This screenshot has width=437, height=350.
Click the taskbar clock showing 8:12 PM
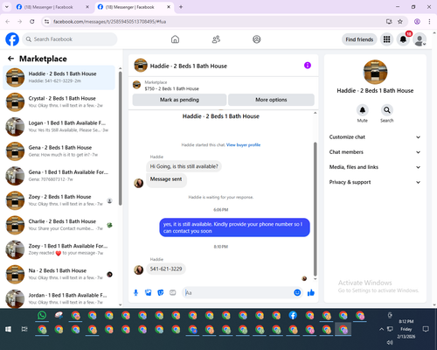tap(406, 329)
